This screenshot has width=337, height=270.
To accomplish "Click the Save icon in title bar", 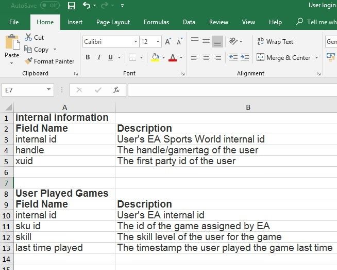I will pos(72,6).
